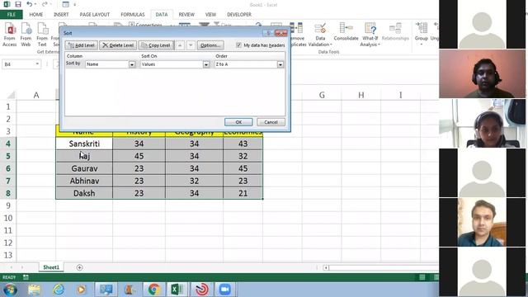The width and height of the screenshot is (528, 297).
Task: Click the Relationships icon
Action: click(x=395, y=32)
